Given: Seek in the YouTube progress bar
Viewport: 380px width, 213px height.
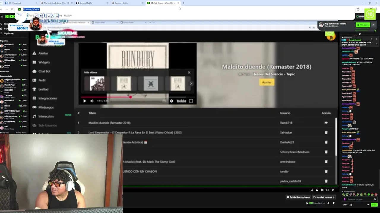Looking at the screenshot, I should click(137, 97).
